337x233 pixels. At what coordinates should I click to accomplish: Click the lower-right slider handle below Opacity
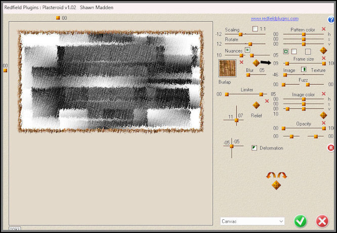(x=316, y=136)
